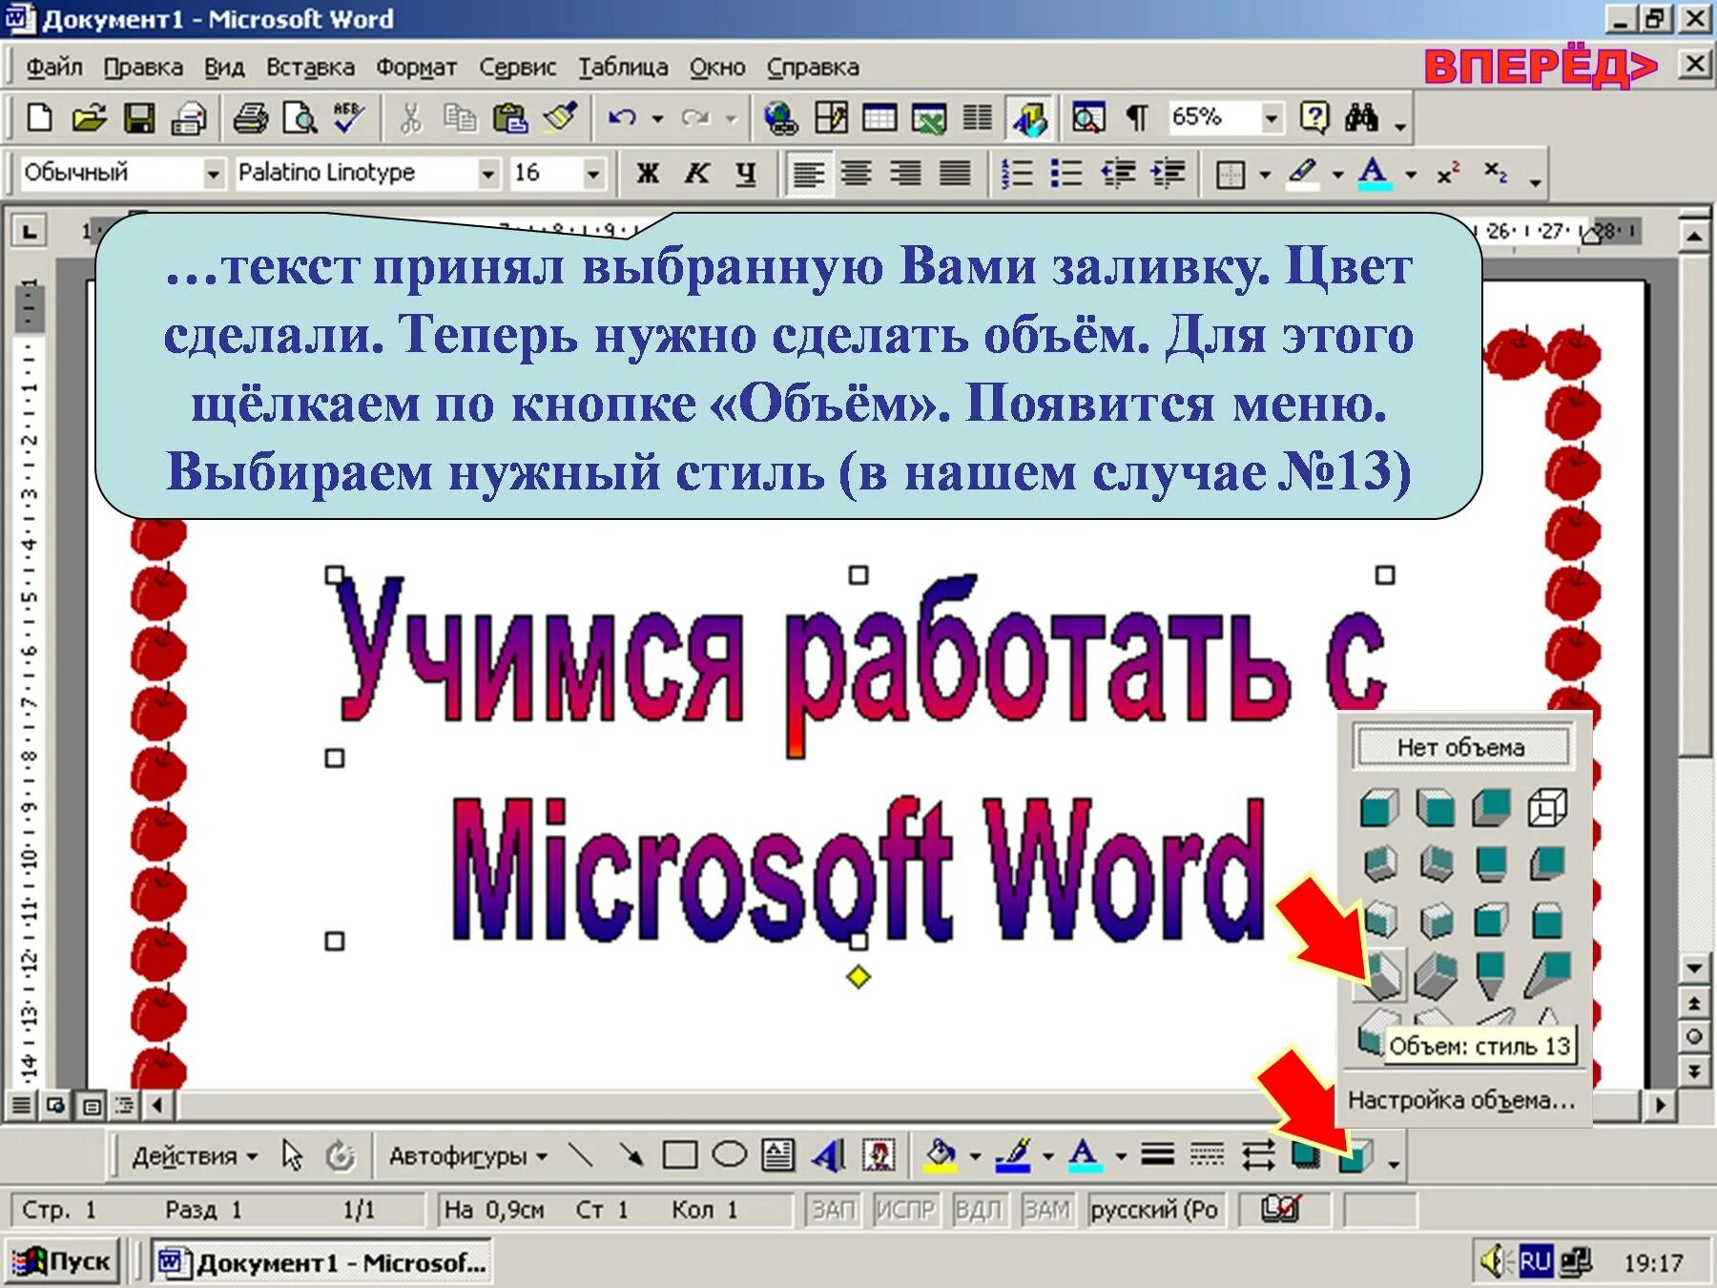Center-align the text
Screen dimensions: 1717x1288
point(857,174)
